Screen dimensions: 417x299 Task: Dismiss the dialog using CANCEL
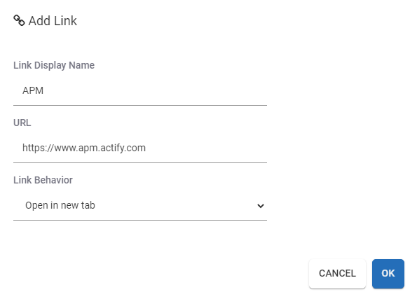click(337, 274)
